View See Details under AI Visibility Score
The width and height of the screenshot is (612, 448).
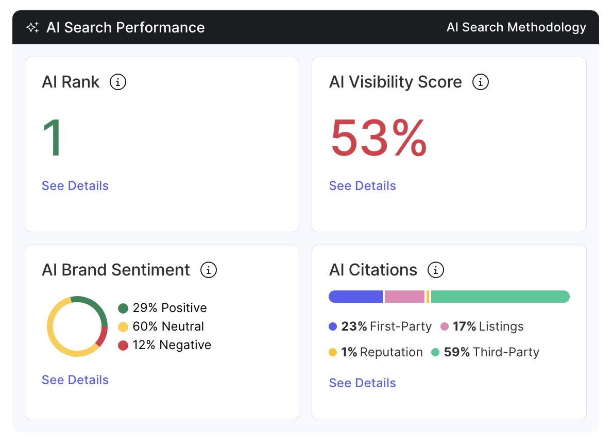point(362,186)
